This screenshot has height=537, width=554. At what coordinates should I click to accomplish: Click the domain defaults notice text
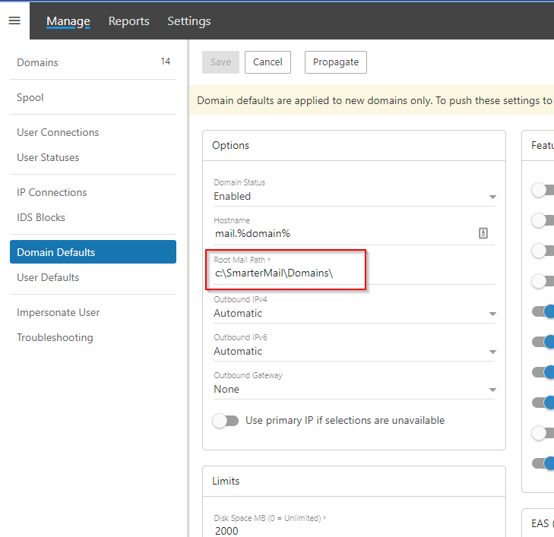375,100
